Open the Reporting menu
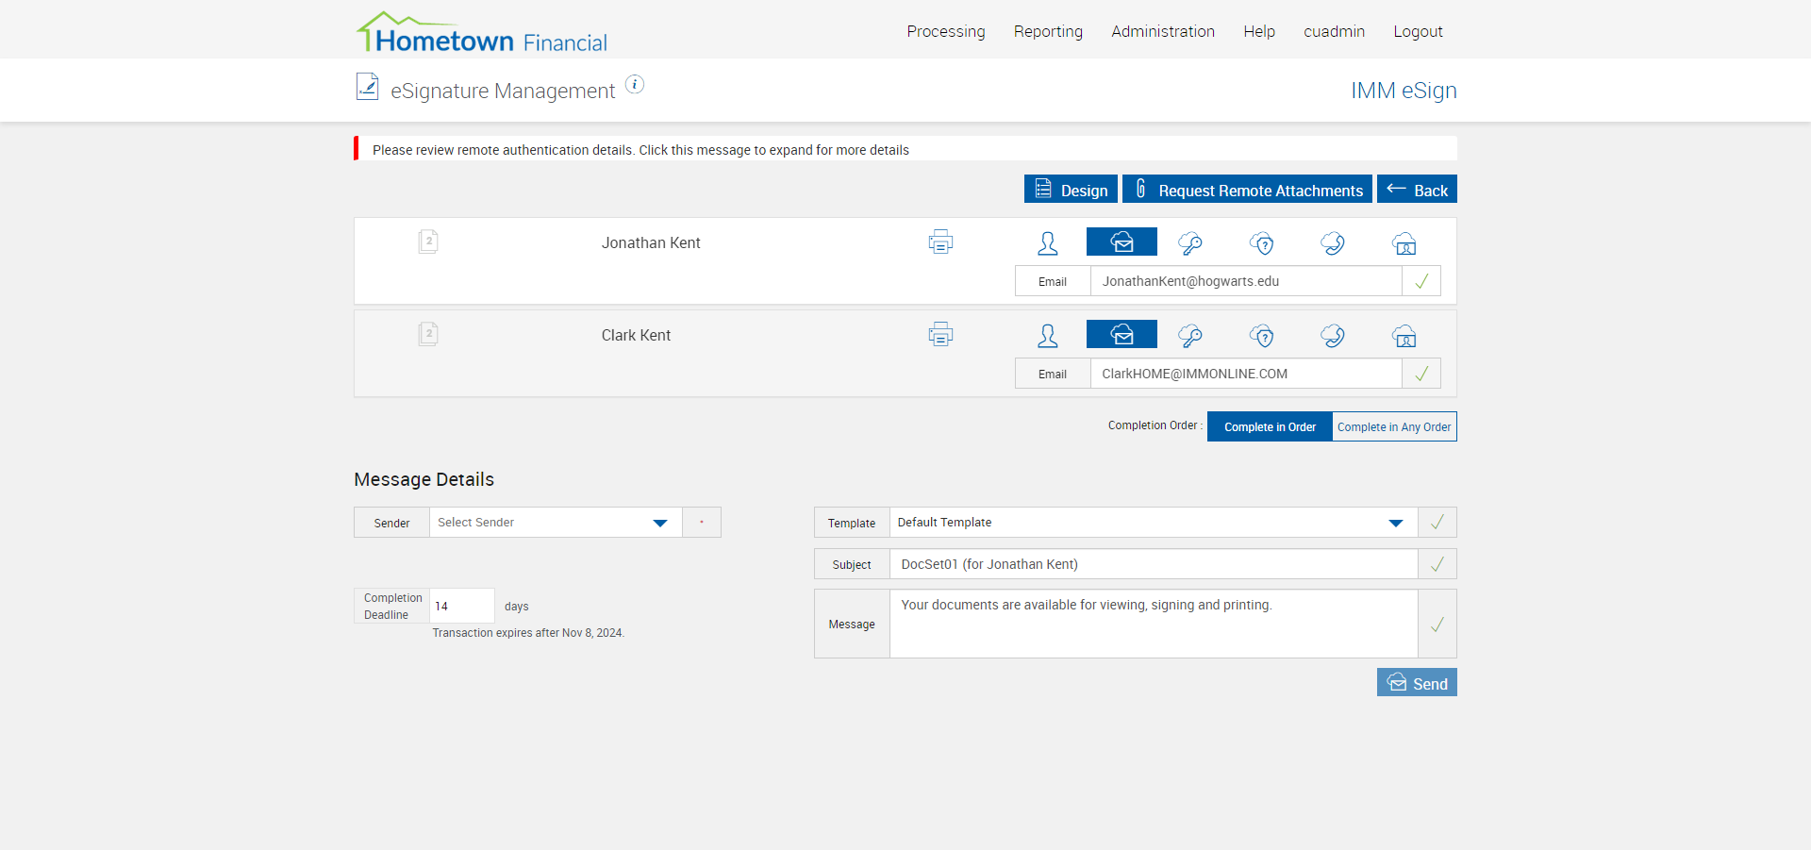The width and height of the screenshot is (1811, 850). [1048, 31]
